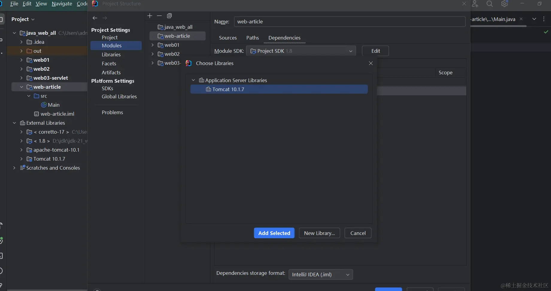Open Facets in Project Settings

pos(109,64)
